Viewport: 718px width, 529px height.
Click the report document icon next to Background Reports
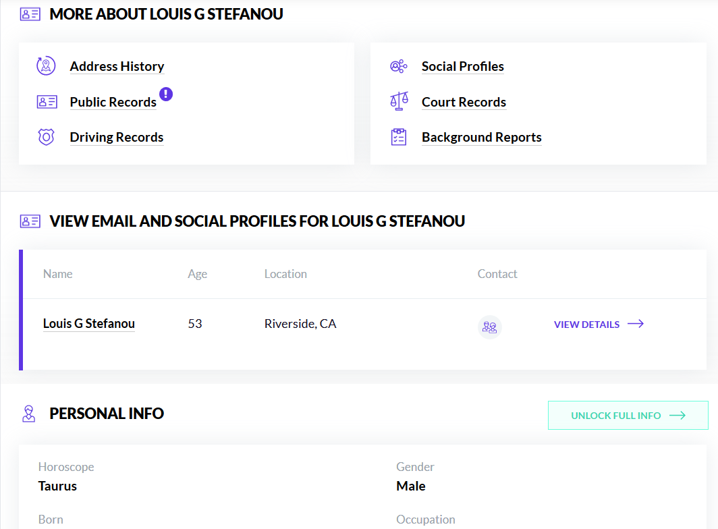coord(398,136)
